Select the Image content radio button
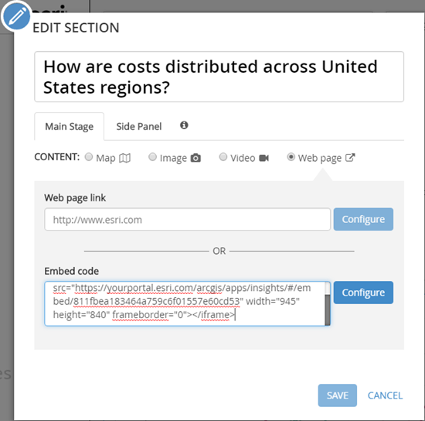Screen dimensions: 425x421 click(x=152, y=157)
